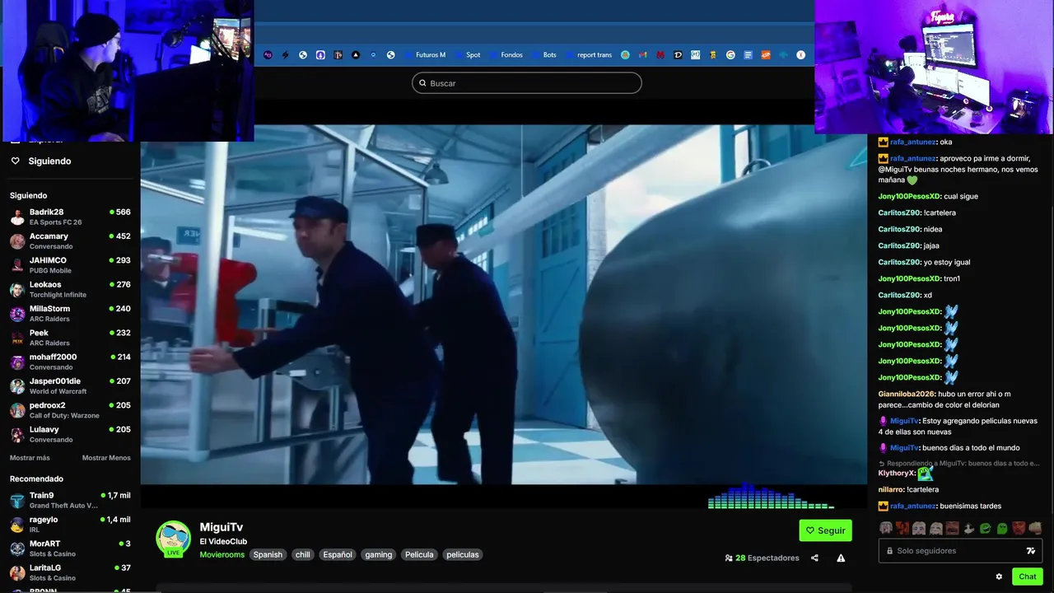The image size is (1054, 593).
Task: Click the Español tag
Action: pyautogui.click(x=338, y=554)
